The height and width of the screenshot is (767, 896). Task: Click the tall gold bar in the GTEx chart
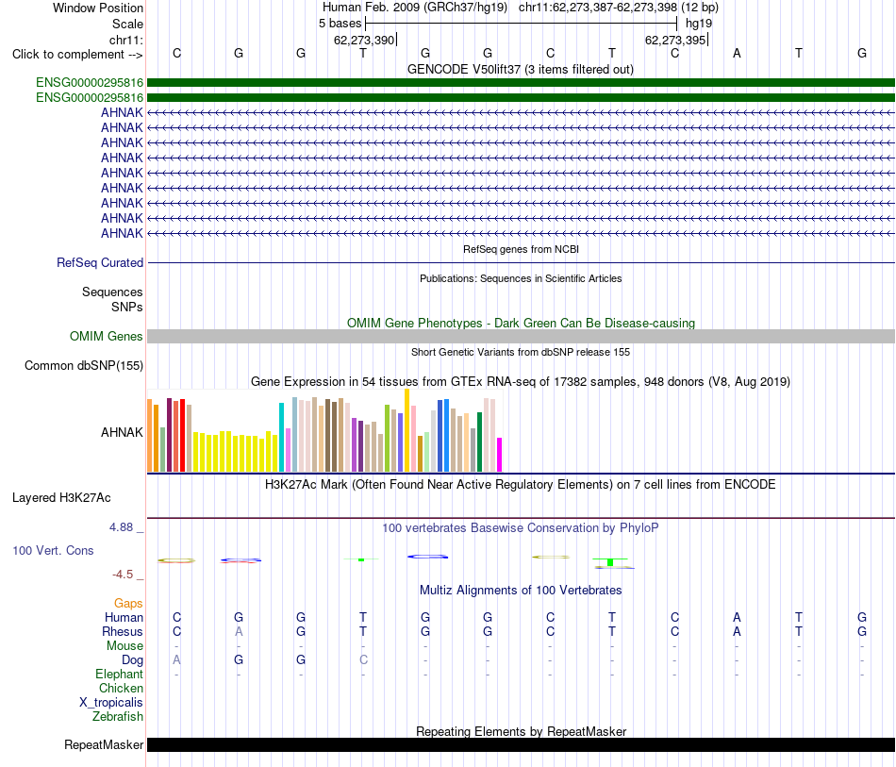[x=407, y=430]
